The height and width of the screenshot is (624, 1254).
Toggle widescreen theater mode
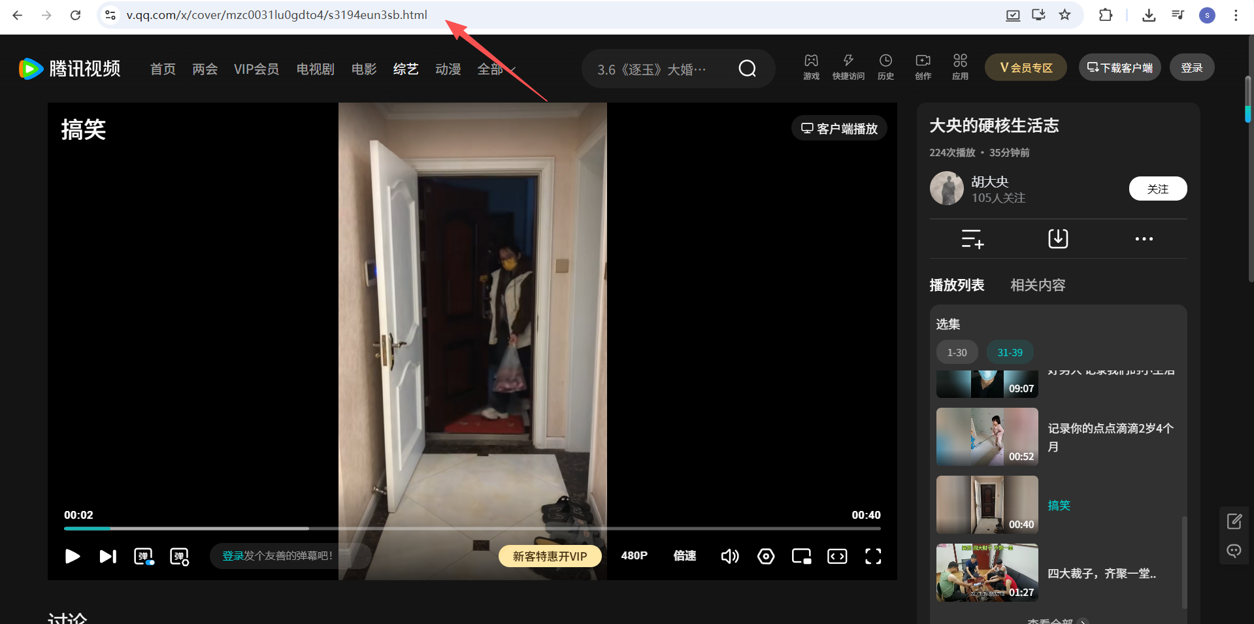(837, 556)
